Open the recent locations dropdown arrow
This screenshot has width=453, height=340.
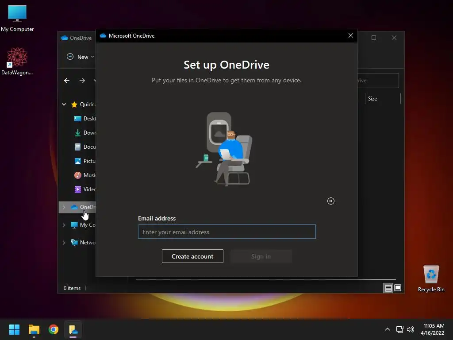coord(95,81)
